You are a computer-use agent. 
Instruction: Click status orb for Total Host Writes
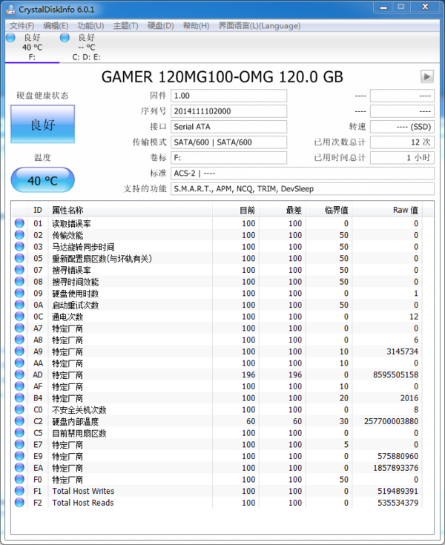click(19, 491)
